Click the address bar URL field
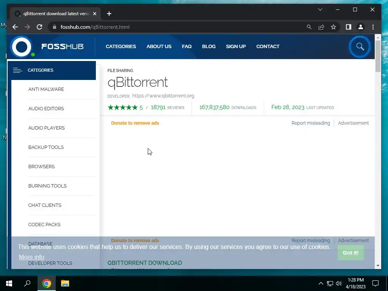This screenshot has height=291, width=388. point(178,27)
